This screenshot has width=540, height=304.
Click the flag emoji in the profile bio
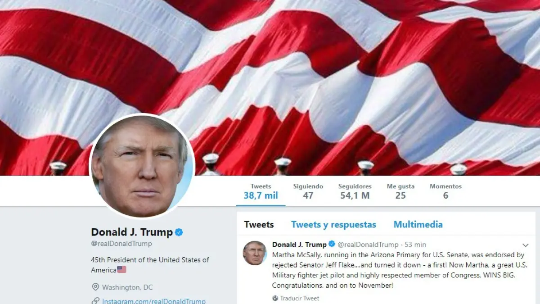(121, 269)
